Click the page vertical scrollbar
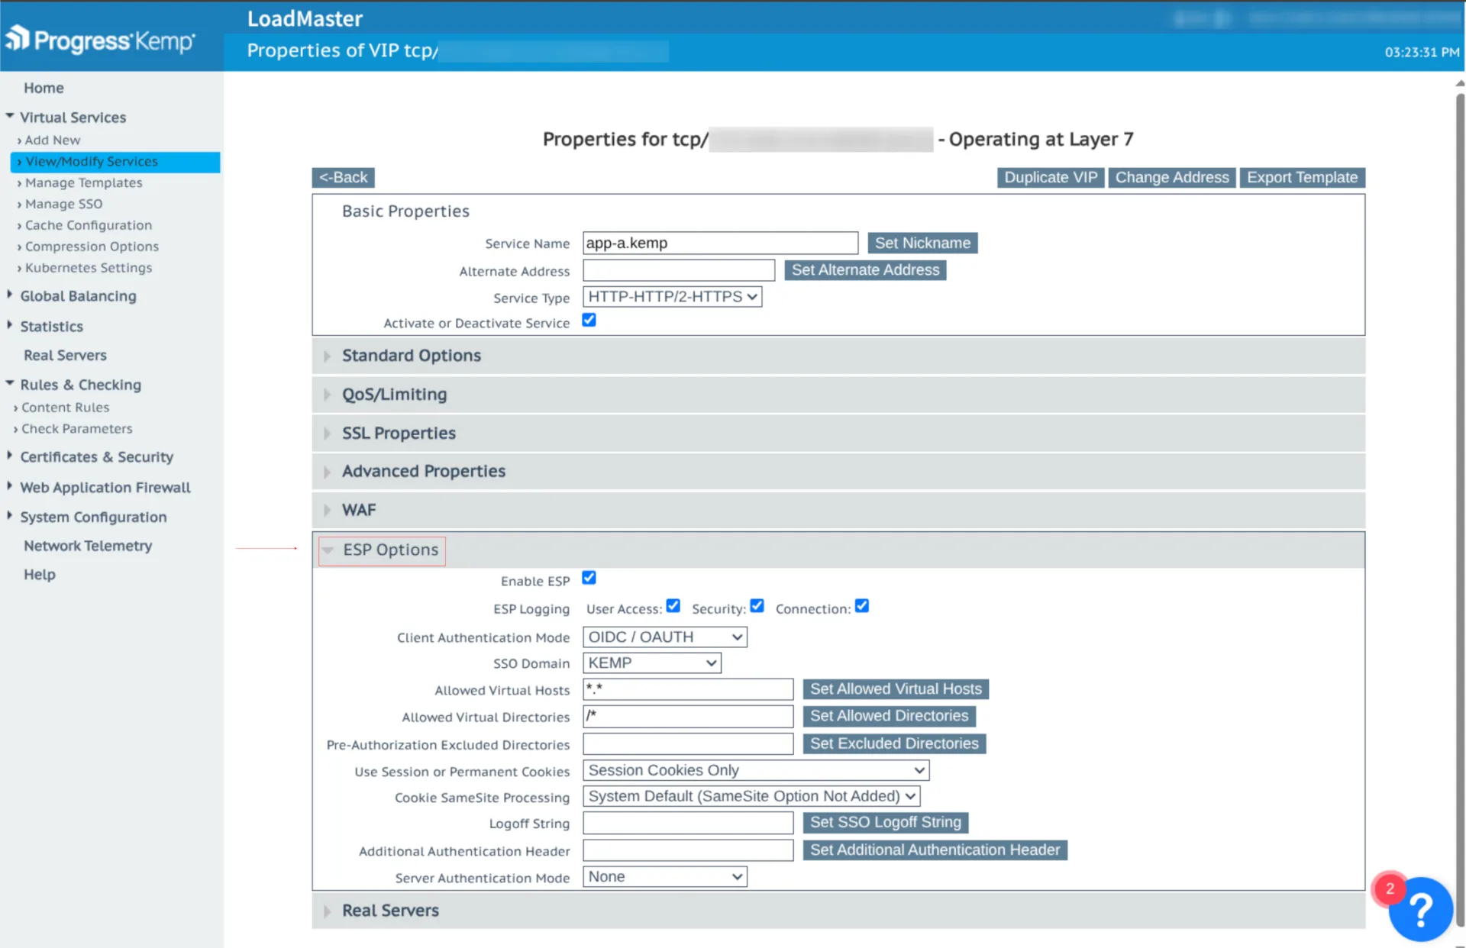 1459,458
